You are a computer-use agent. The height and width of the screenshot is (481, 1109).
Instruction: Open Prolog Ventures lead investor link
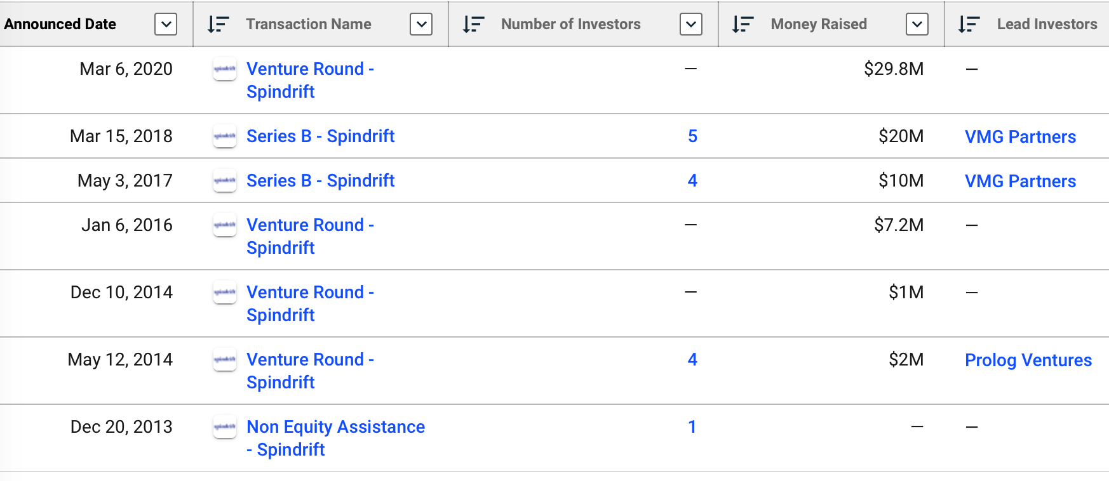(1028, 360)
